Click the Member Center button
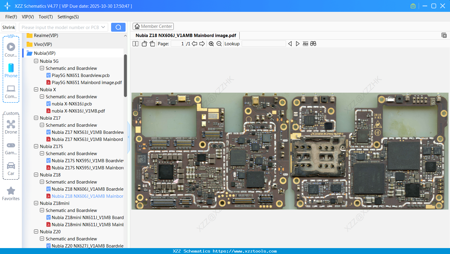This screenshot has width=450, height=254. pos(153,26)
